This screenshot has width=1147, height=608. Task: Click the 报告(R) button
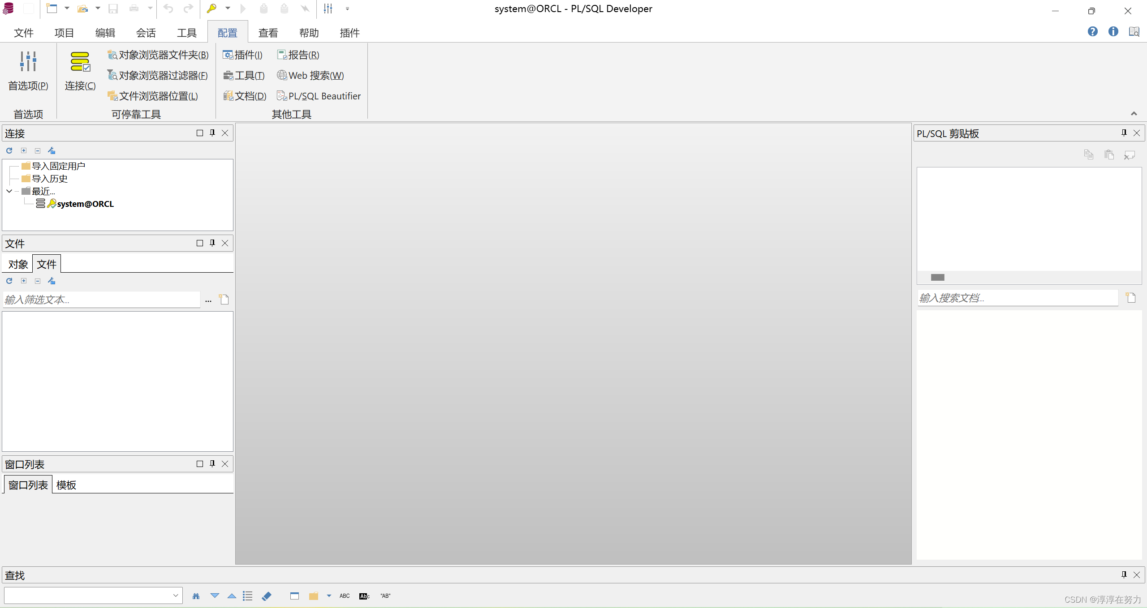(x=298, y=55)
